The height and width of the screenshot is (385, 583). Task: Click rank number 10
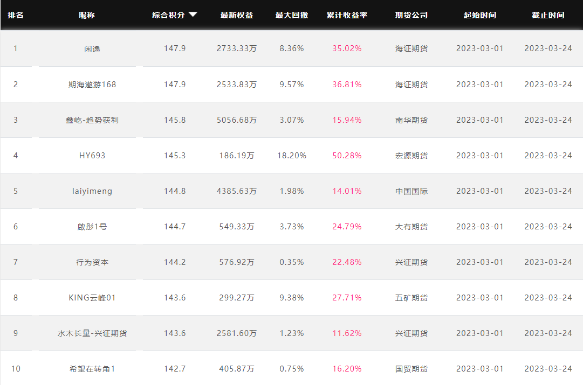coord(16,369)
